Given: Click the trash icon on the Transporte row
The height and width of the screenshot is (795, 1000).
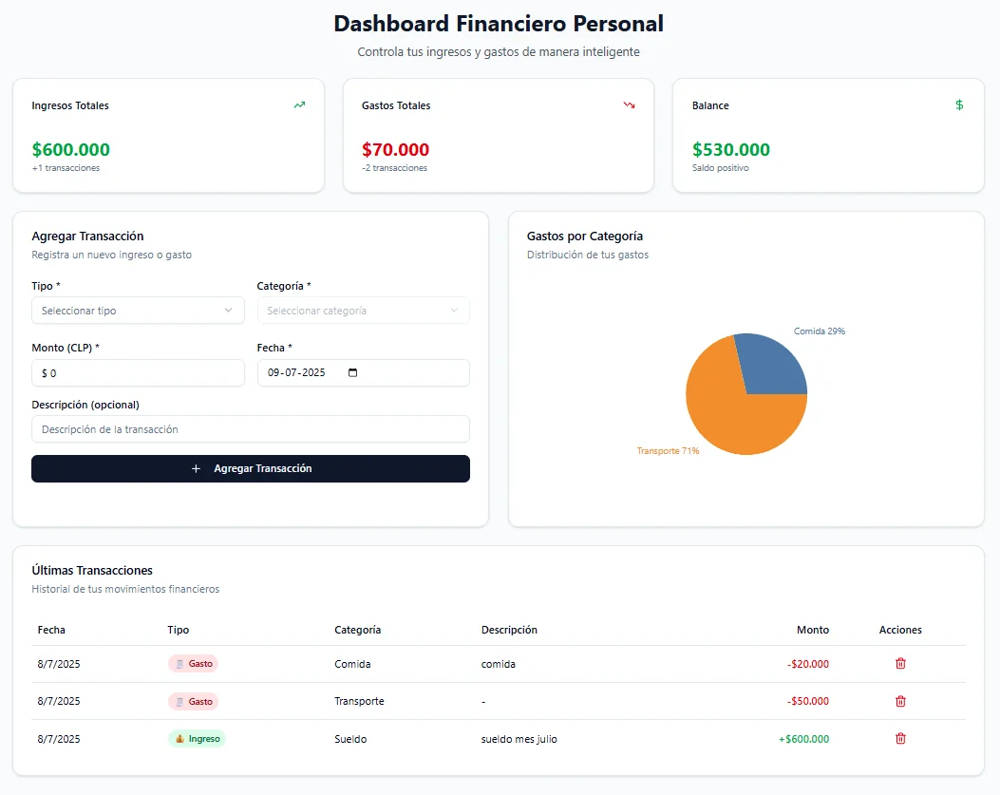Looking at the screenshot, I should click(x=899, y=701).
